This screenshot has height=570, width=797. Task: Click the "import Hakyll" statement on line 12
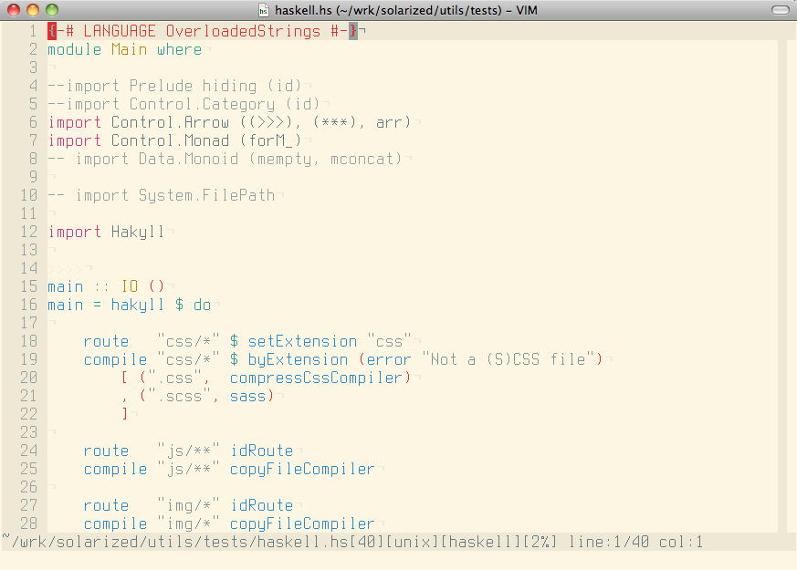click(106, 232)
